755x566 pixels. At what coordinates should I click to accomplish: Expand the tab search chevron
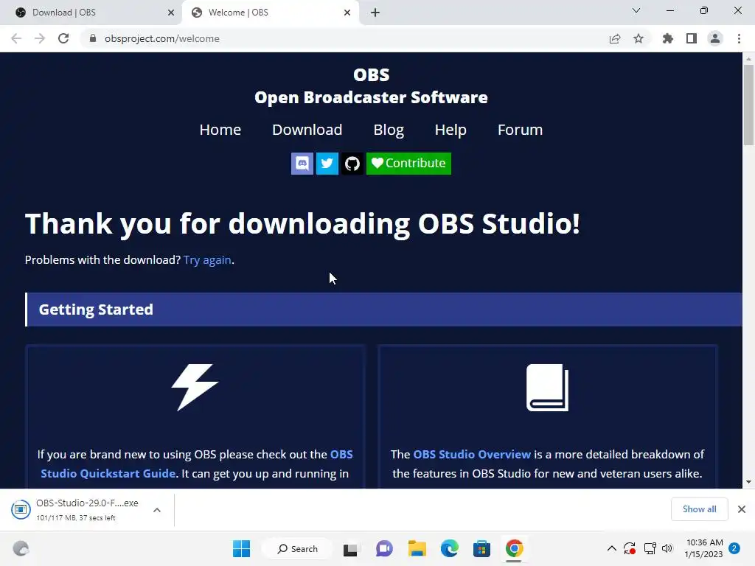[x=636, y=10]
